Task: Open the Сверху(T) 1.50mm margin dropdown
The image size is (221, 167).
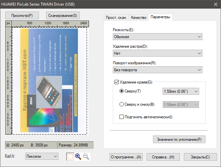Action: tap(181, 91)
